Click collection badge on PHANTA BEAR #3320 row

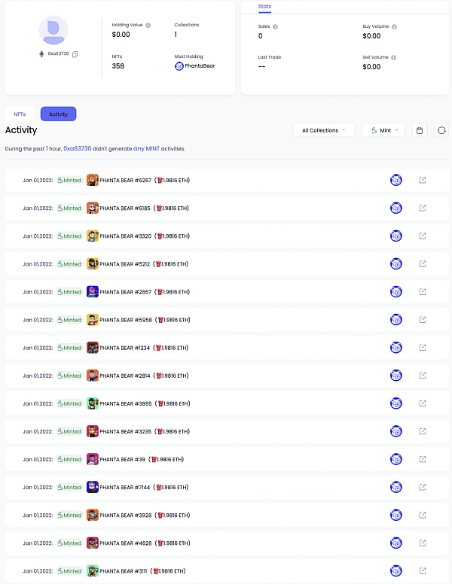(x=395, y=236)
